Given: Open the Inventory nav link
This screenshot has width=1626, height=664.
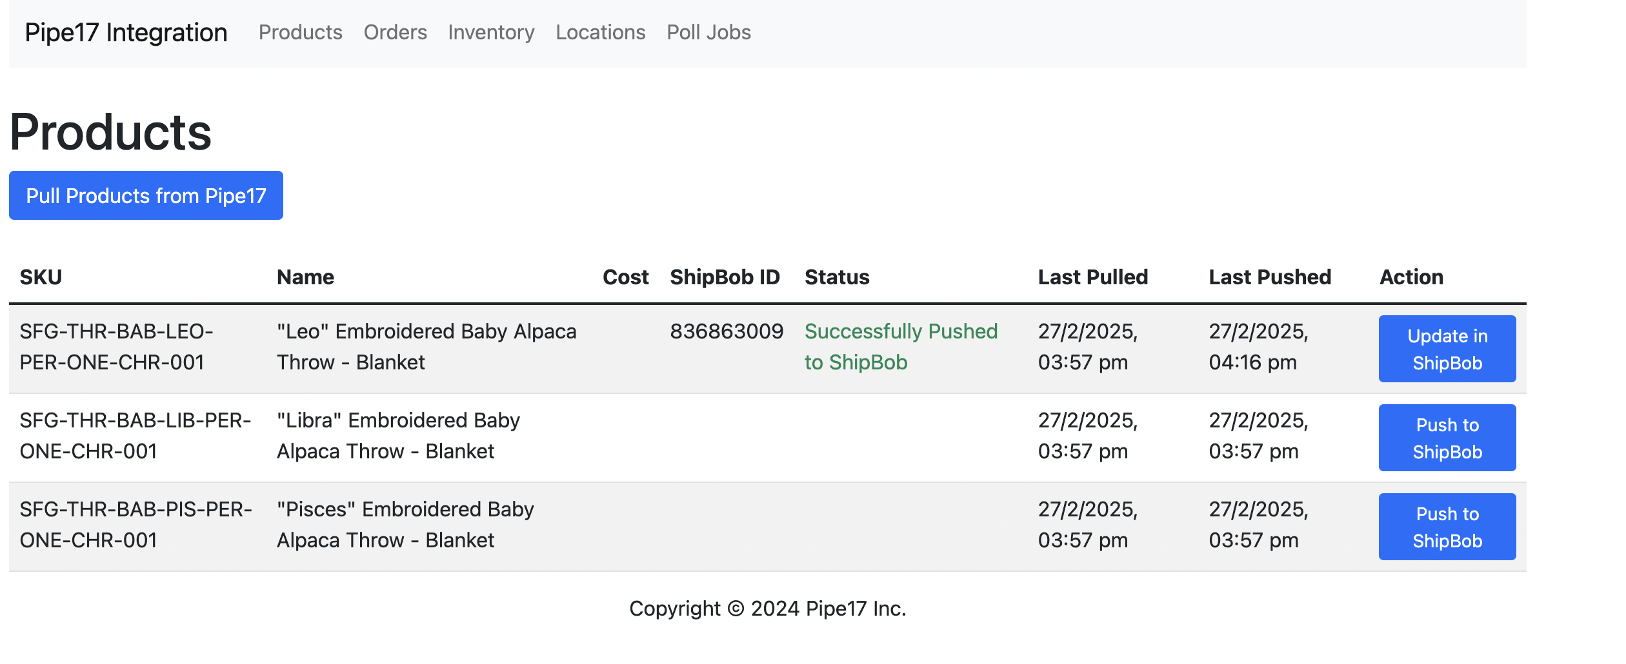Looking at the screenshot, I should 491,32.
